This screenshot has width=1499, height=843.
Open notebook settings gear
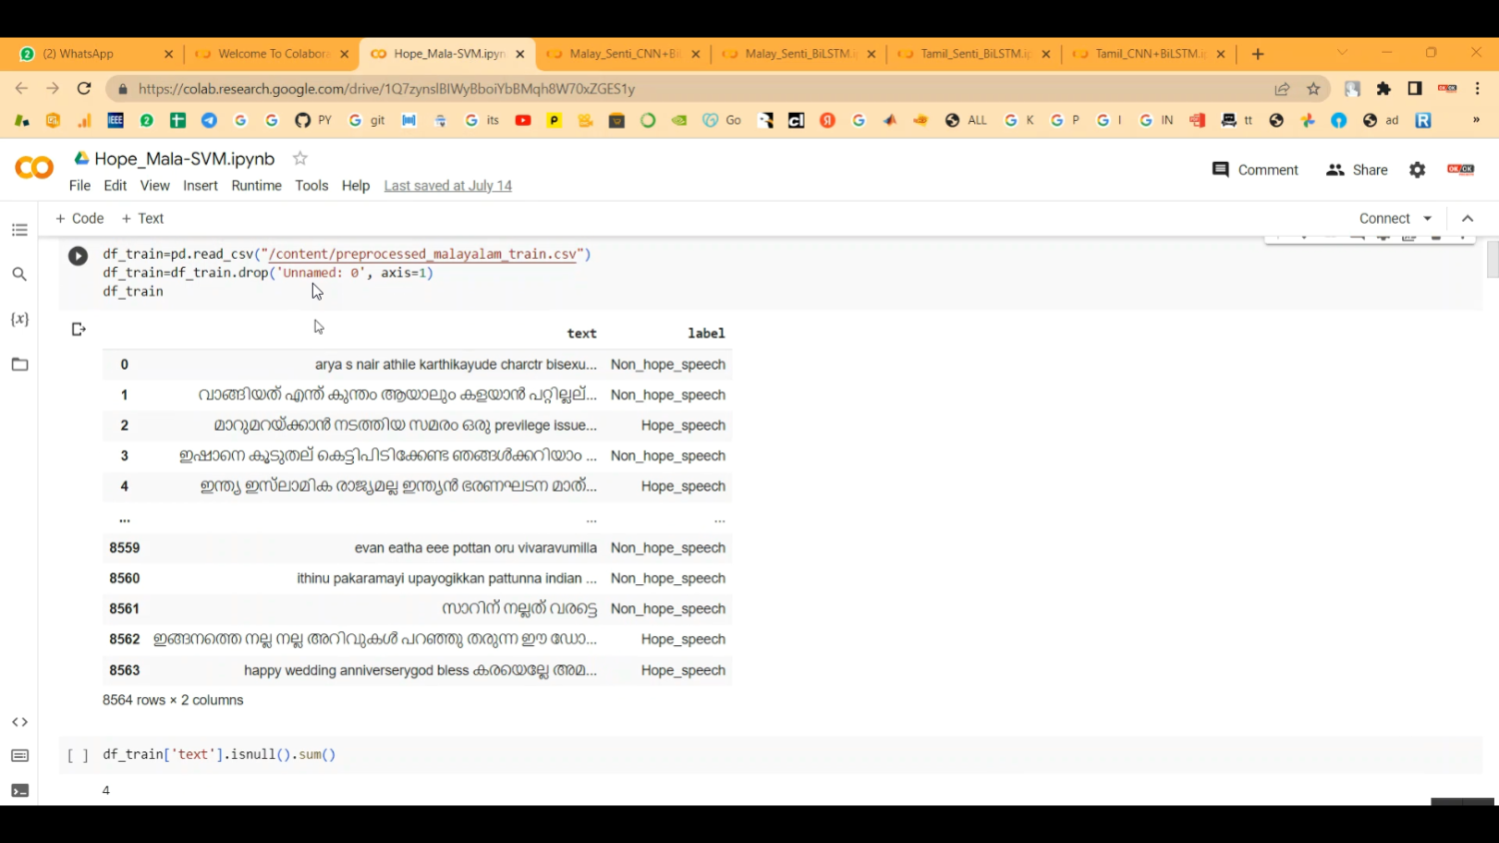pyautogui.click(x=1417, y=170)
